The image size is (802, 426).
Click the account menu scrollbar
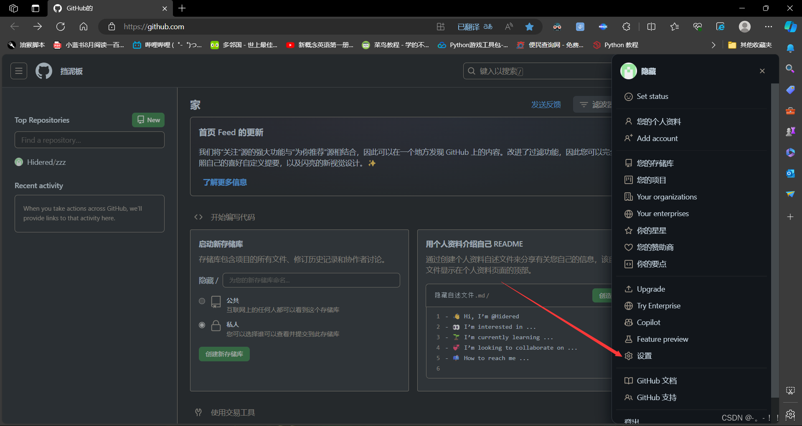[775, 240]
